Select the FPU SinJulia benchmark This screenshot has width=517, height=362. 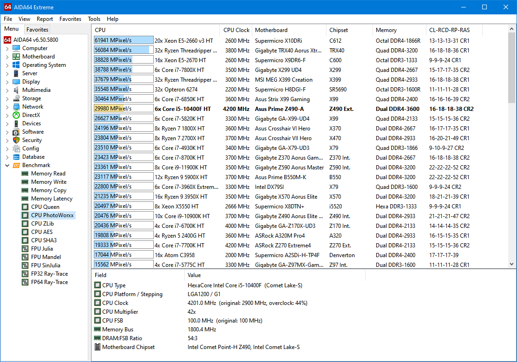pyautogui.click(x=46, y=265)
